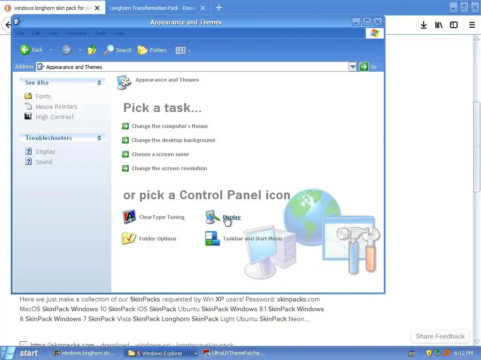The height and width of the screenshot is (360, 481).
Task: Open Folder Options icon
Action: click(129, 238)
